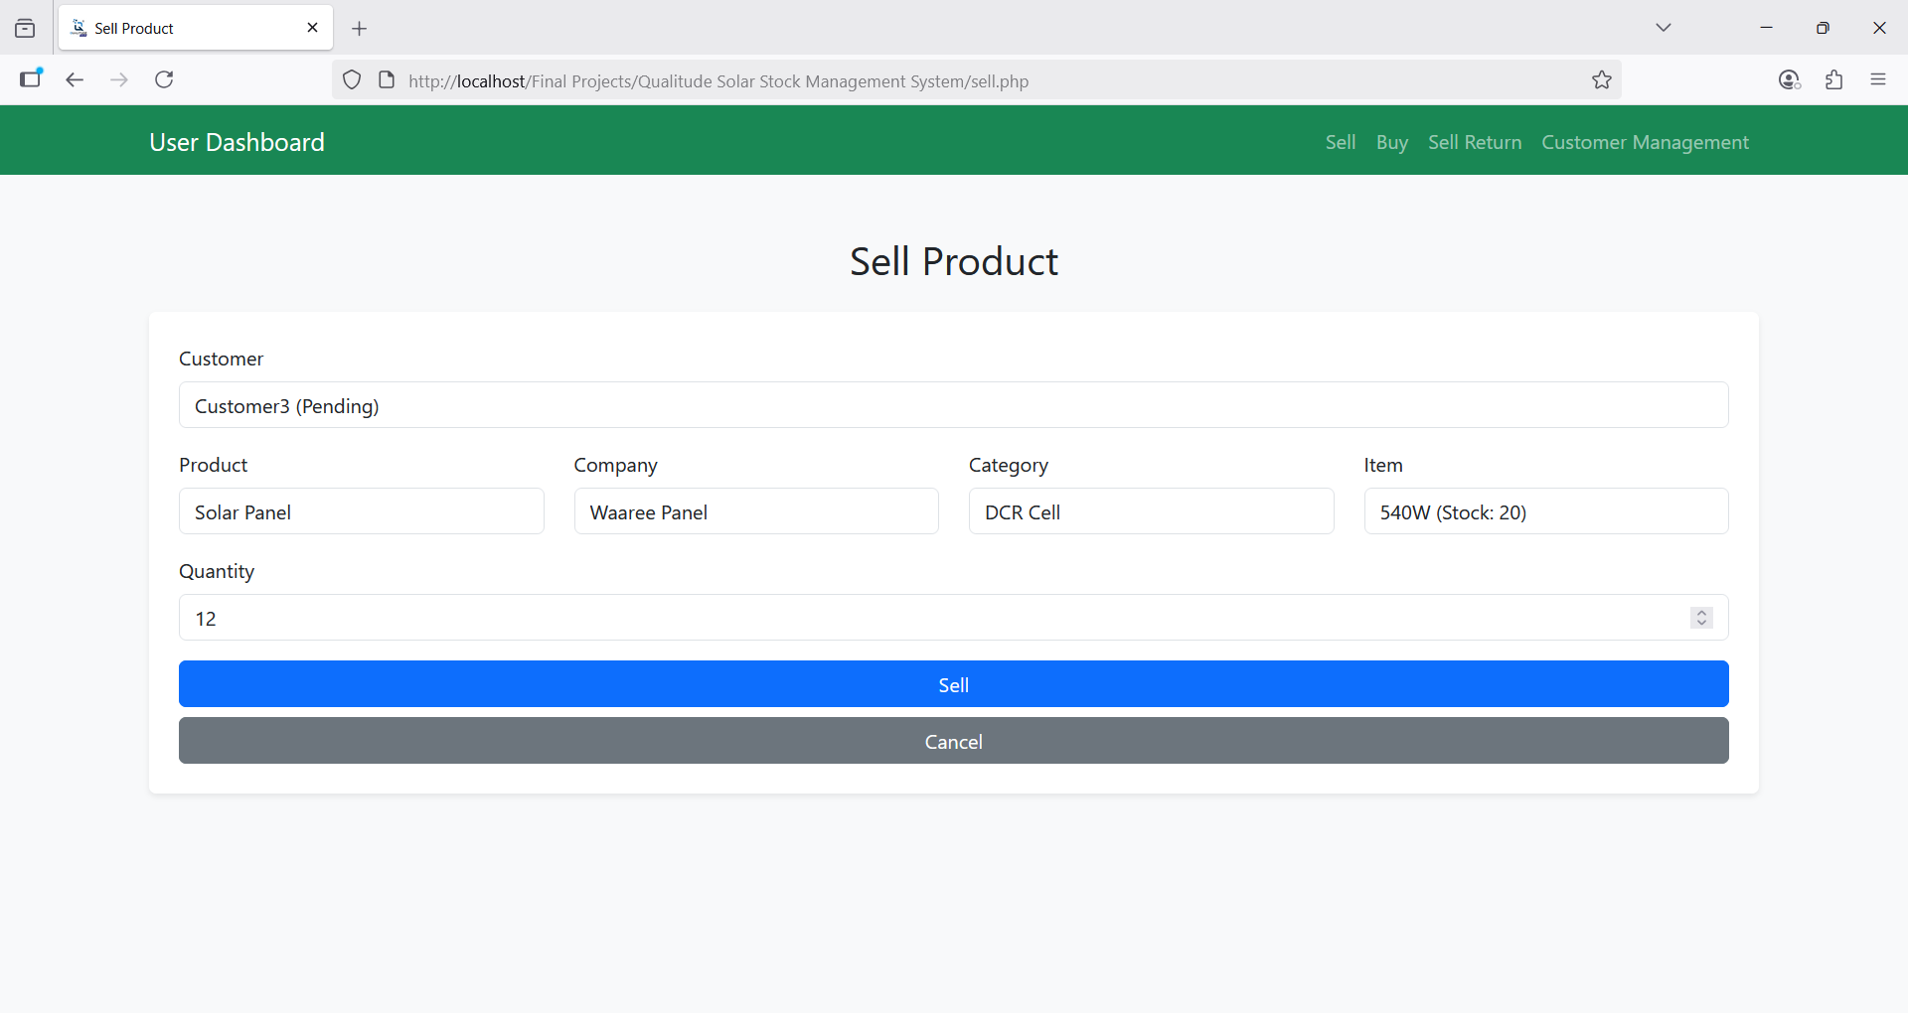Open the browser extensions puzzle icon
This screenshot has height=1013, width=1908.
[x=1833, y=79]
